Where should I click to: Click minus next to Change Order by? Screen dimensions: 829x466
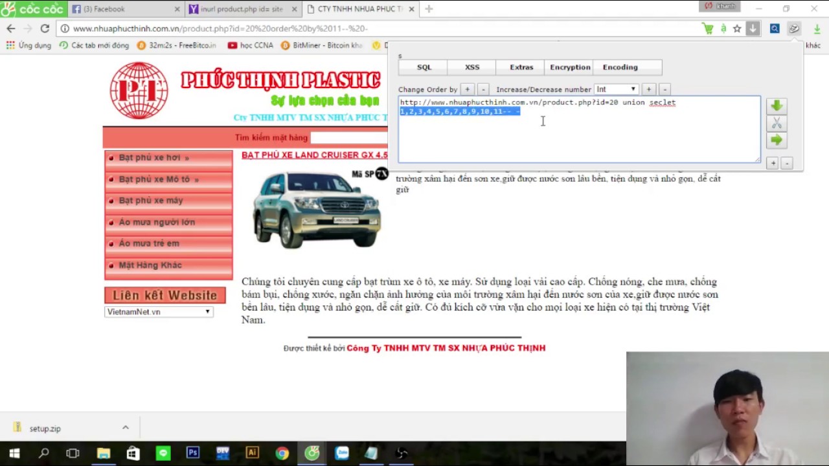483,89
